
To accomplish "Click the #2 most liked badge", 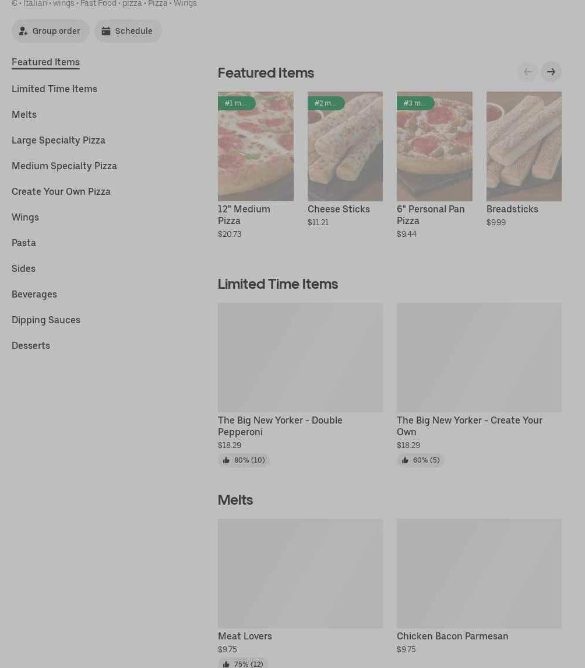I will (x=326, y=103).
